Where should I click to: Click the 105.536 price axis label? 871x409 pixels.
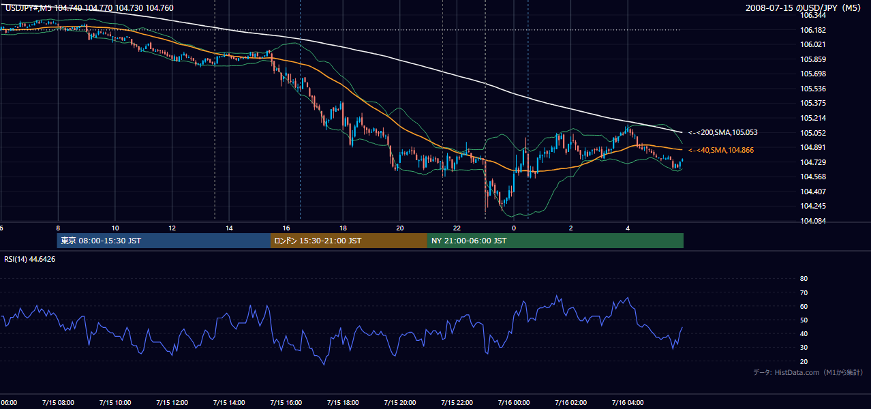pyautogui.click(x=812, y=89)
